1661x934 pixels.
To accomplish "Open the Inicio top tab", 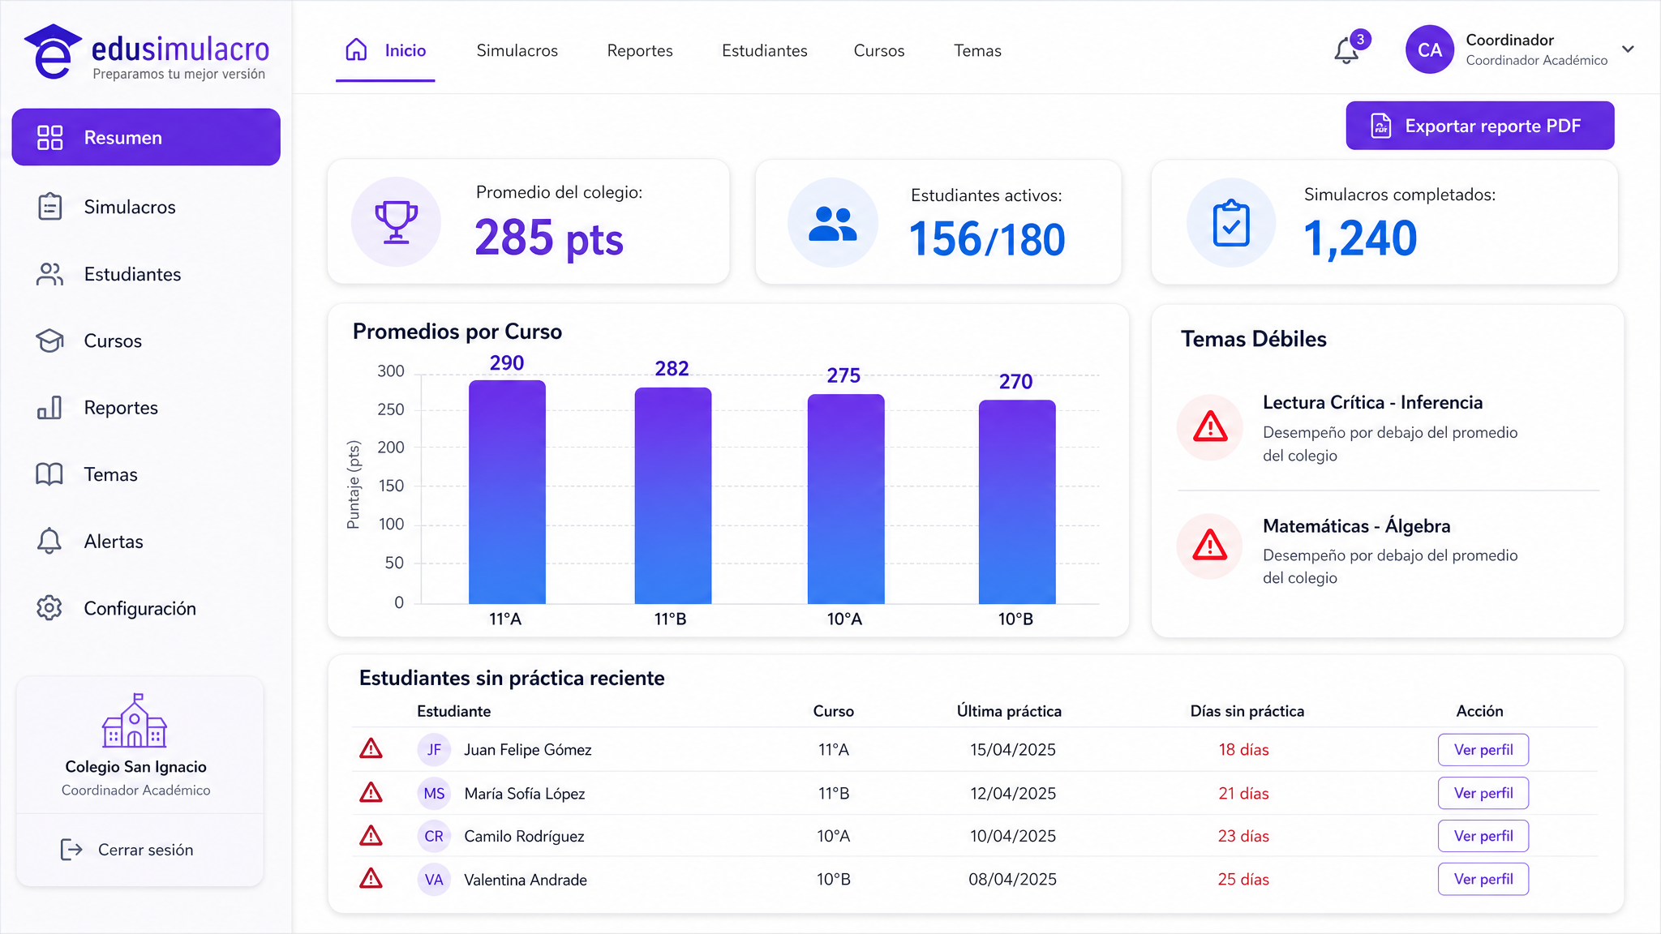I will (385, 50).
